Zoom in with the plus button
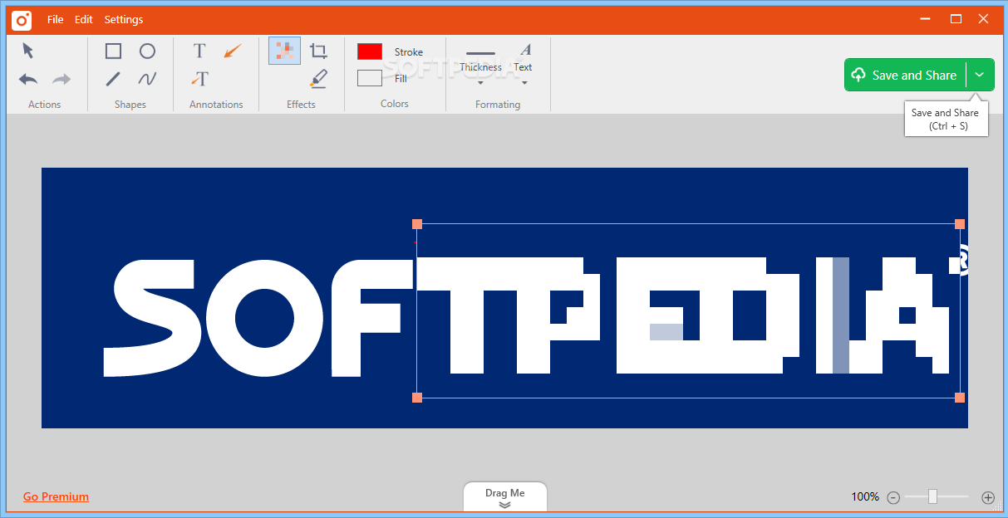 [x=988, y=497]
